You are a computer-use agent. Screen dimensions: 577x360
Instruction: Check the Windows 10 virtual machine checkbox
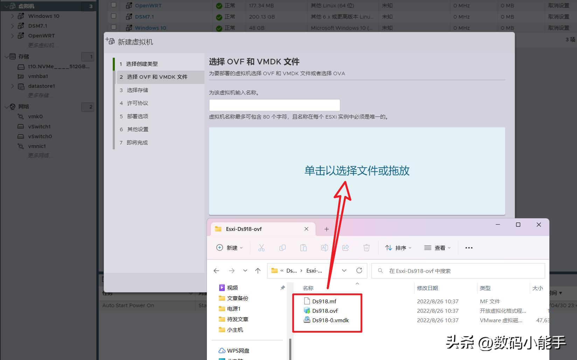click(113, 27)
